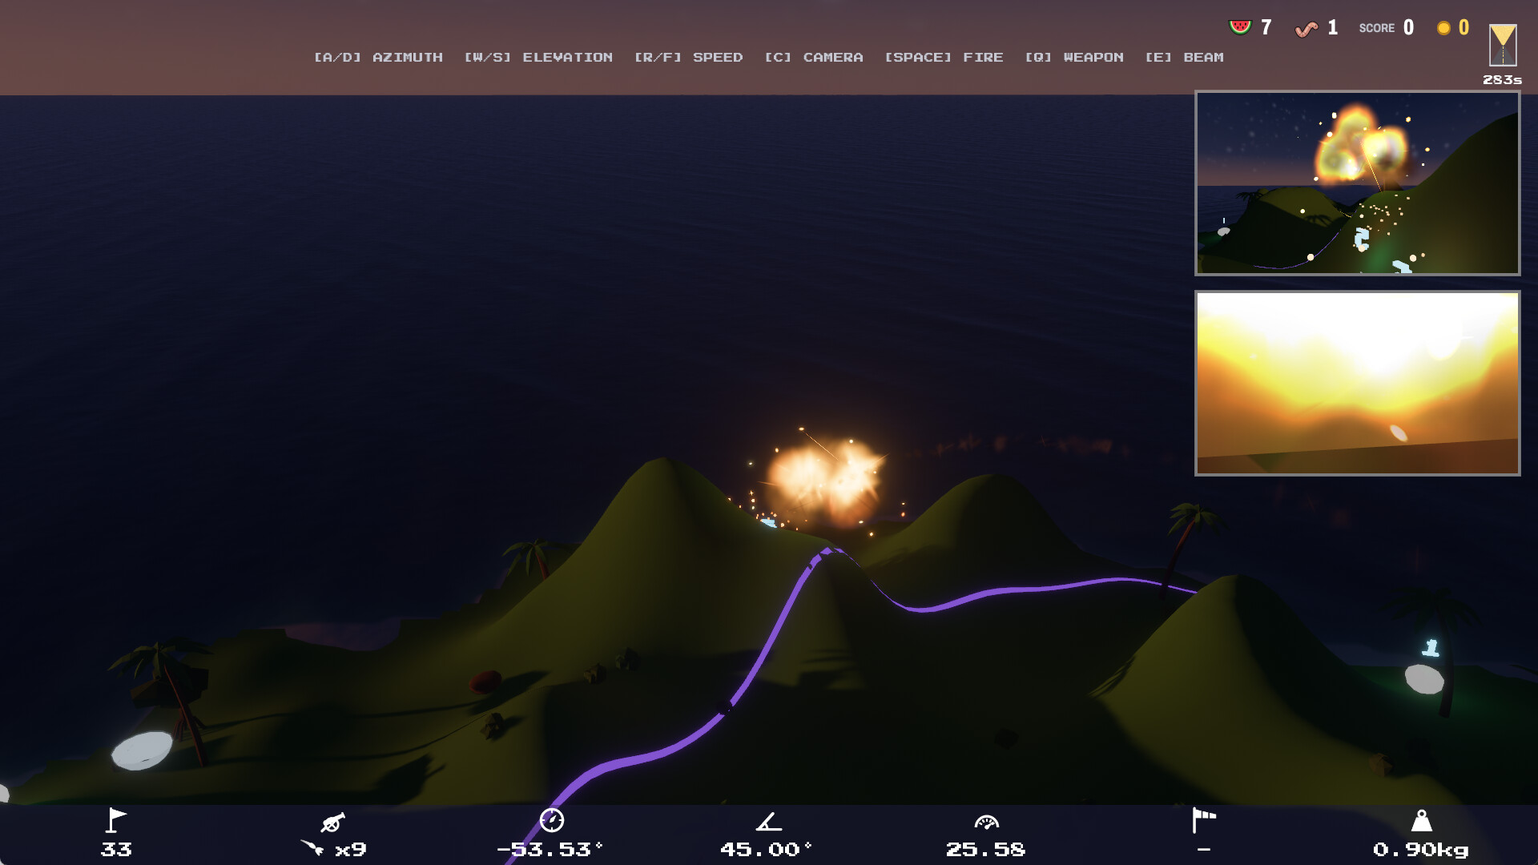Click the 25.58 speed value
Screen dimensions: 1538x865
(986, 849)
